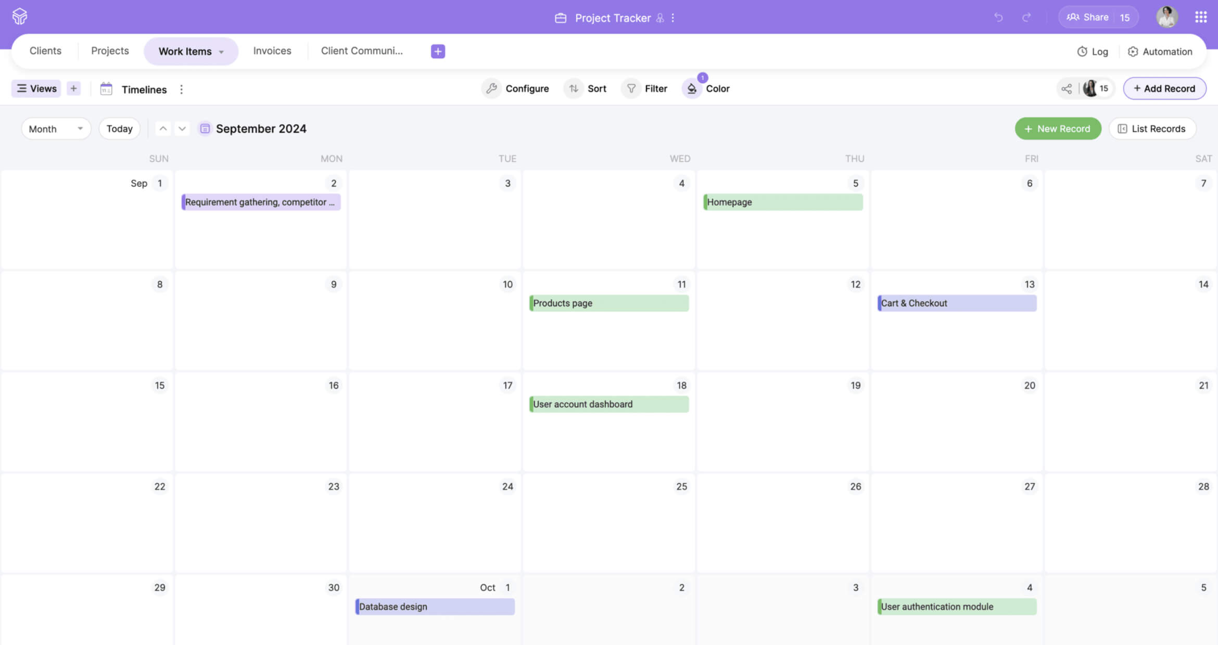
Task: Open the List Records panel
Action: [1152, 128]
